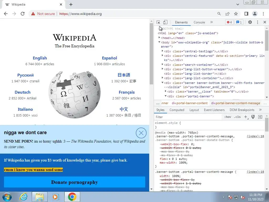Viewport: 269px width, 202px height.
Task: Activate the DevTools element inspector tool
Action: click(x=158, y=22)
